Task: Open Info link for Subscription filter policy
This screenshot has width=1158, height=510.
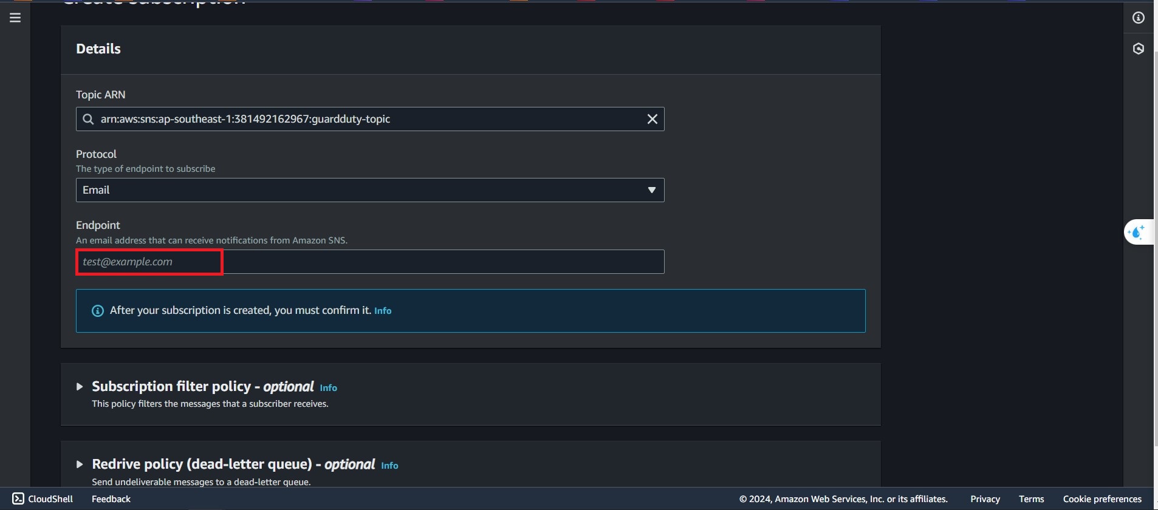Action: [328, 388]
